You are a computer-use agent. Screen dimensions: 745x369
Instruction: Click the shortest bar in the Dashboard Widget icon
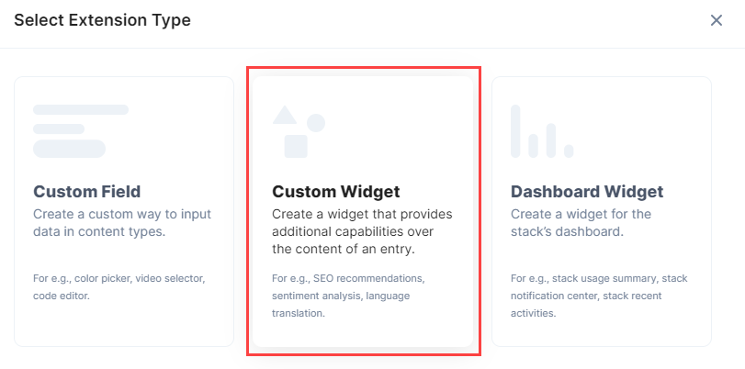569,151
